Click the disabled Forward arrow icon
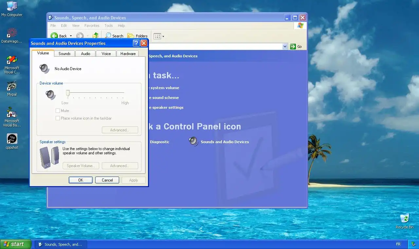Screen dimensions: 419x249 click(x=80, y=36)
